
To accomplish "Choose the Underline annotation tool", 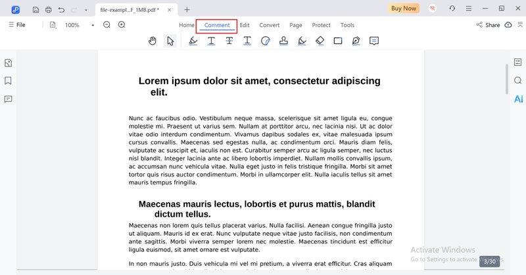I will [211, 41].
